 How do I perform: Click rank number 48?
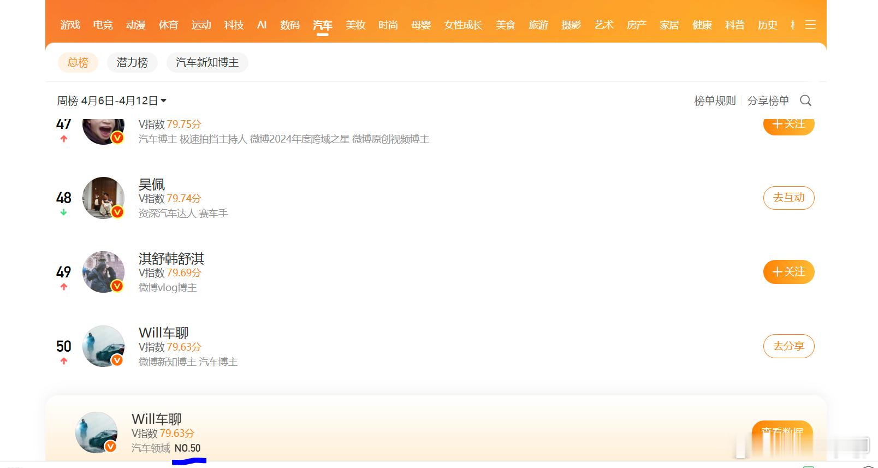pyautogui.click(x=64, y=198)
